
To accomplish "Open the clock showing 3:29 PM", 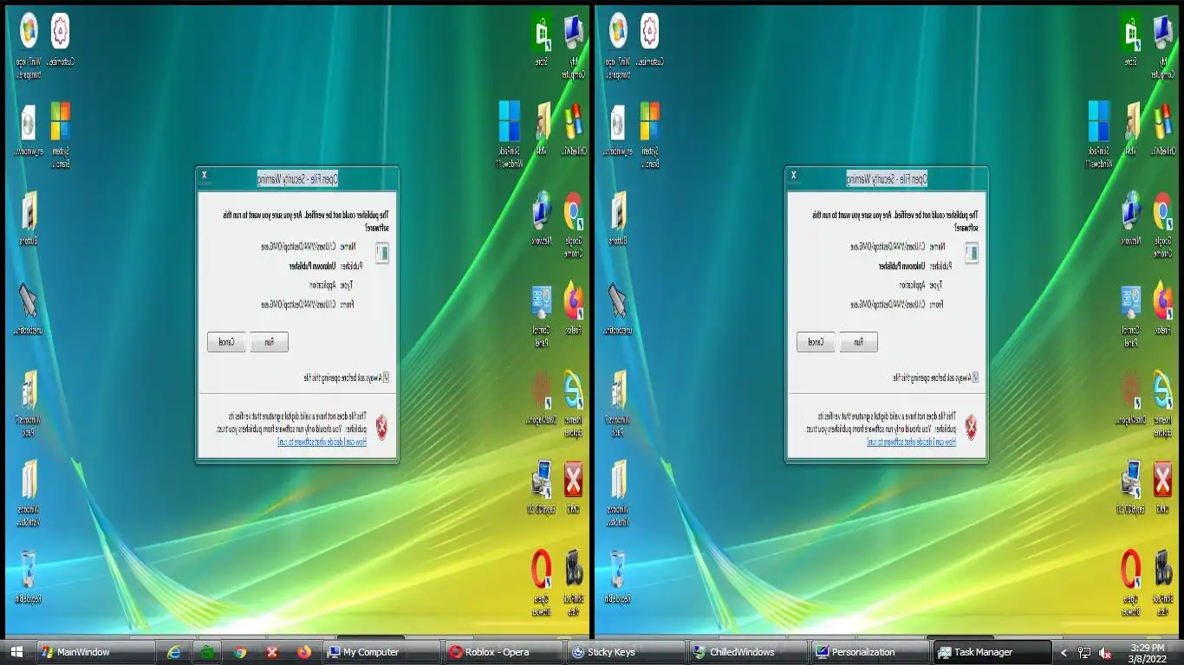I will [x=1148, y=652].
